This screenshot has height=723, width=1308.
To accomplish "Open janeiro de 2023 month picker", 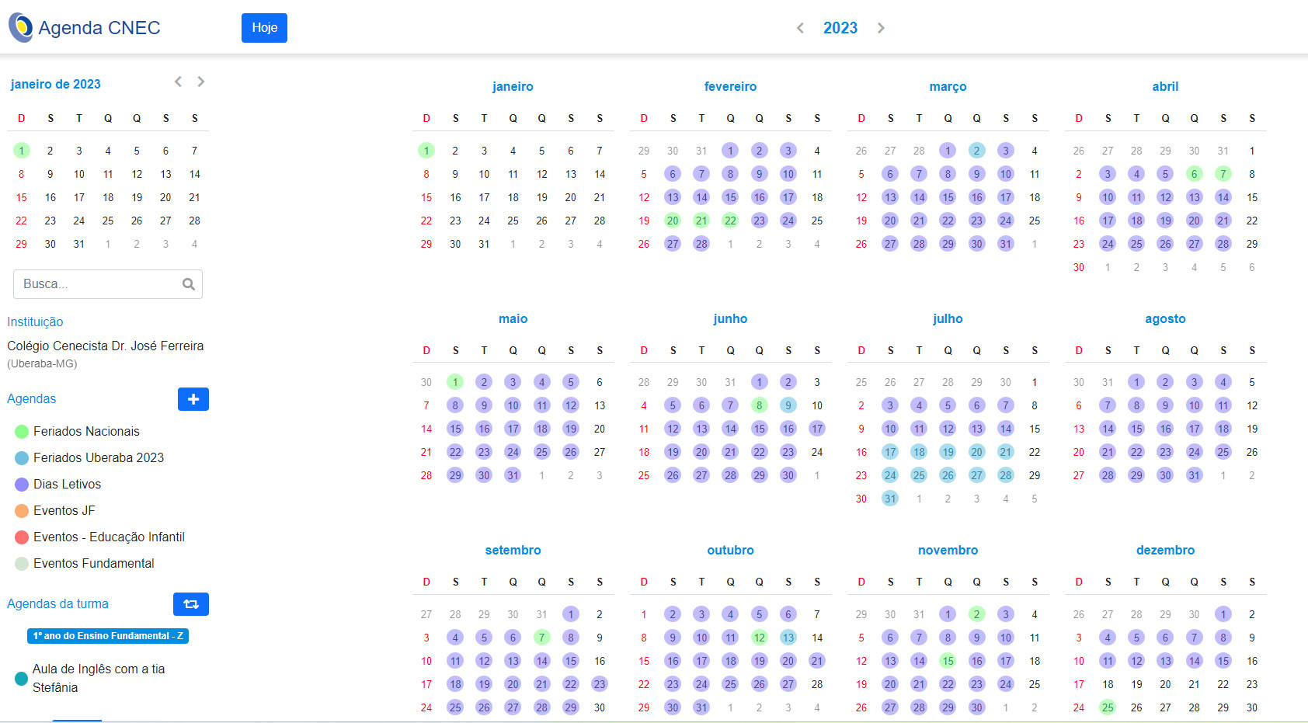I will pyautogui.click(x=56, y=84).
